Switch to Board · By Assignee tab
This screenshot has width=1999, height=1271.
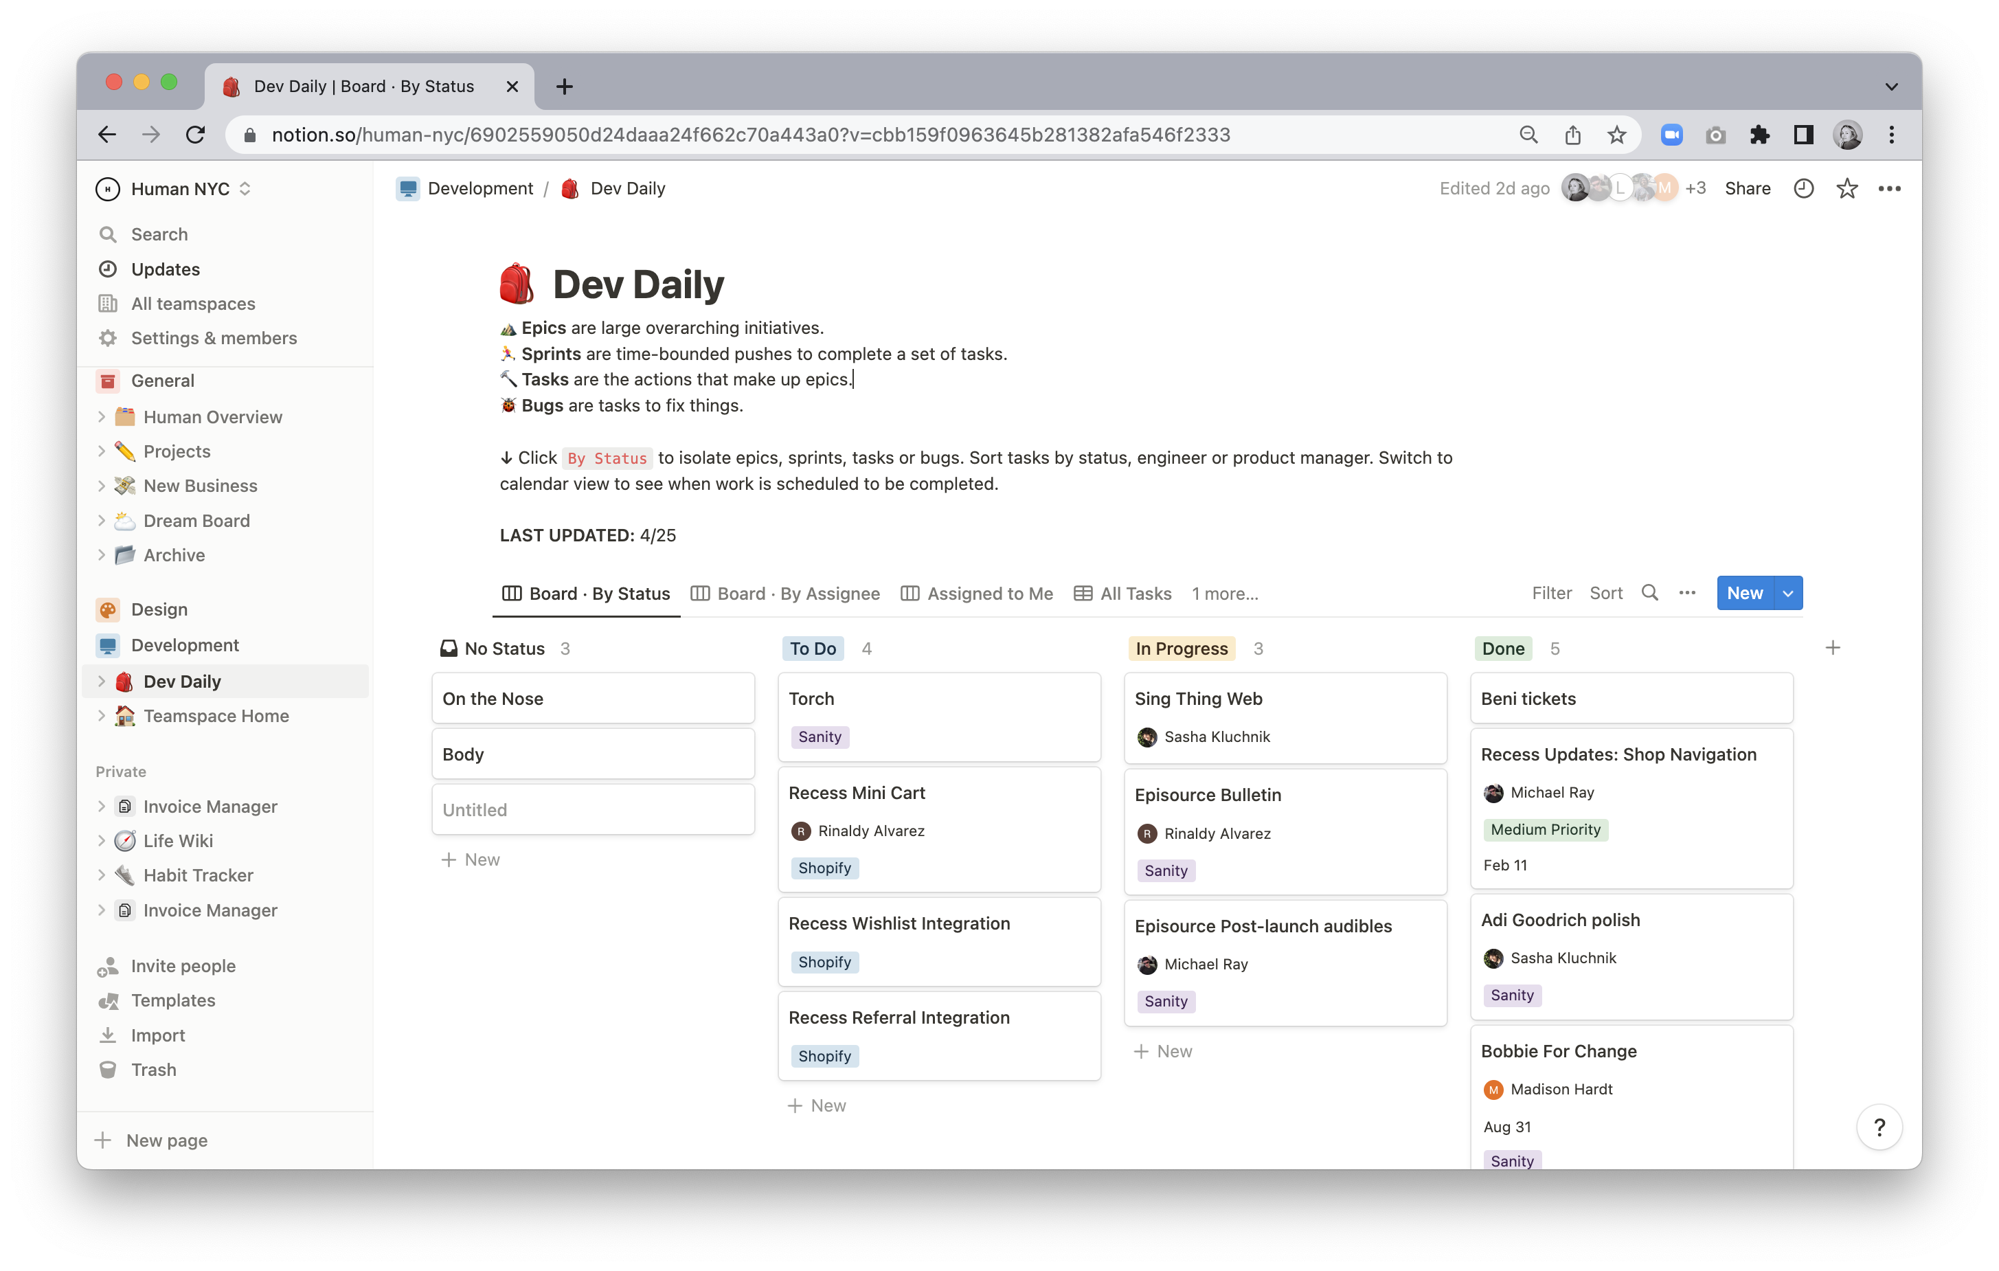(785, 593)
